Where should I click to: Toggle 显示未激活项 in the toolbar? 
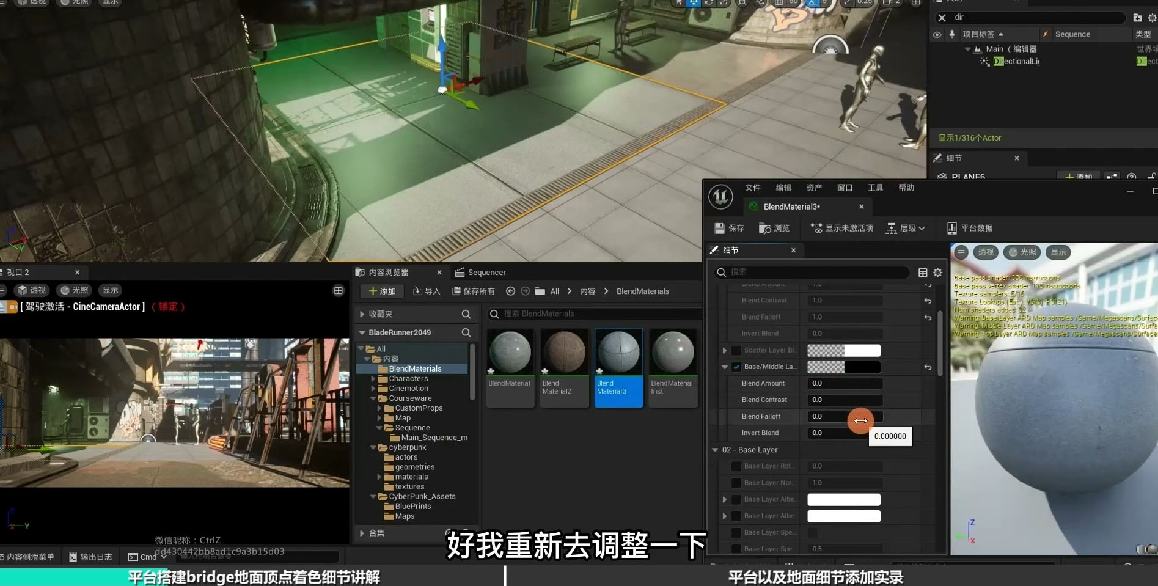point(841,228)
